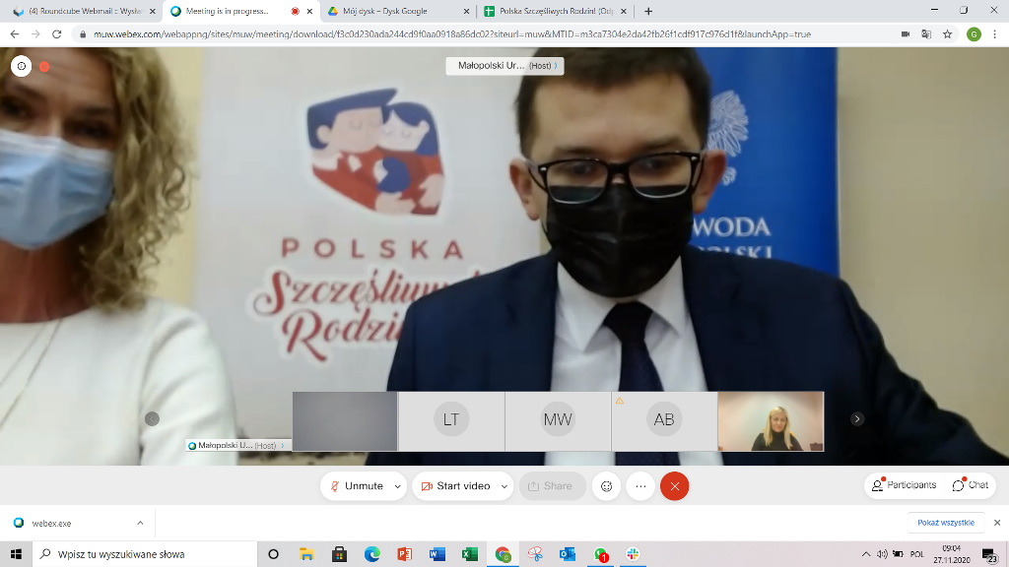Image resolution: width=1009 pixels, height=567 pixels.
Task: Open the notification center icon
Action: point(989,554)
